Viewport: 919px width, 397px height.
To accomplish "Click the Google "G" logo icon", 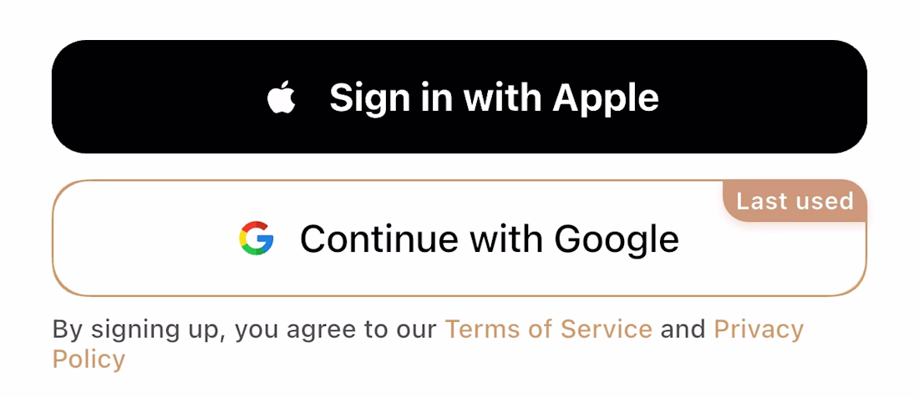I will point(256,239).
